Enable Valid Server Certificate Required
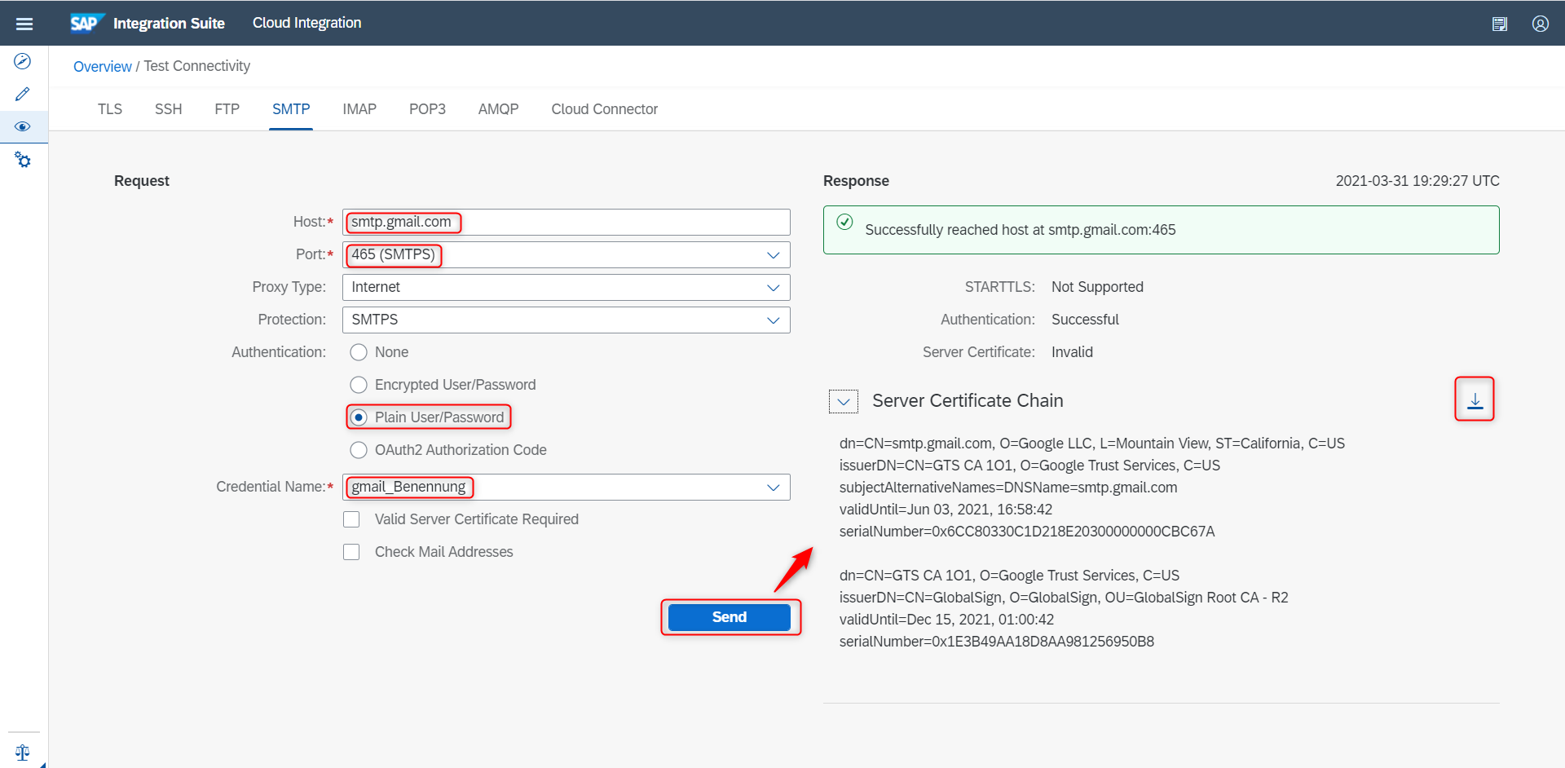 [351, 519]
